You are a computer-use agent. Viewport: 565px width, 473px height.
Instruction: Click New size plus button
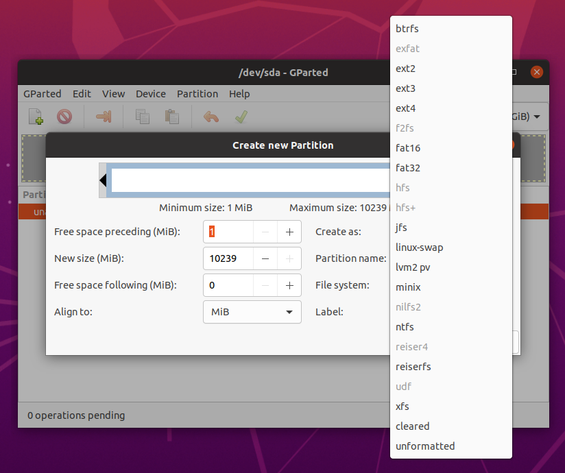click(x=289, y=258)
